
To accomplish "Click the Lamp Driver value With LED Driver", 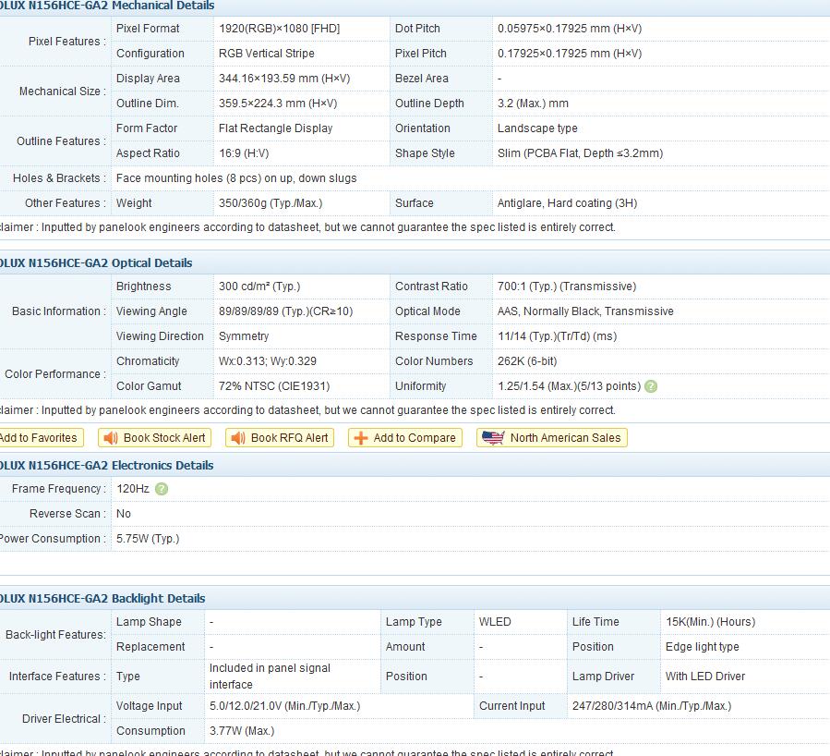I will point(705,677).
